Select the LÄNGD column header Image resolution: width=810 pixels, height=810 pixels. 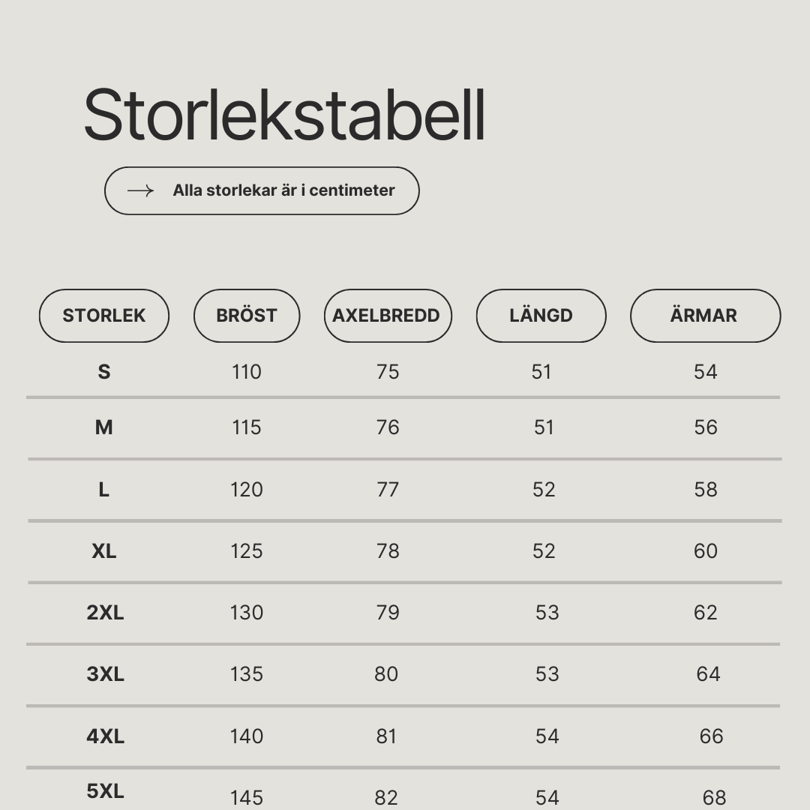coord(541,316)
